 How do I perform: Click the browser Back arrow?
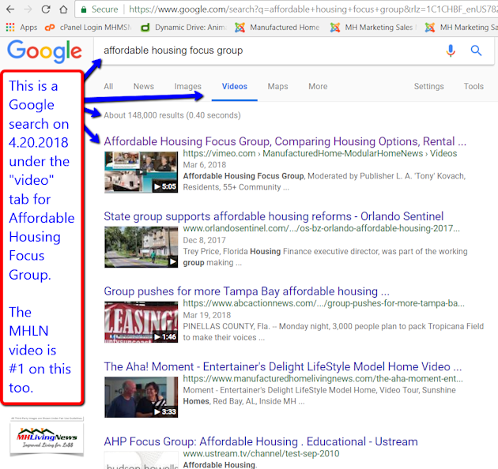10,9
